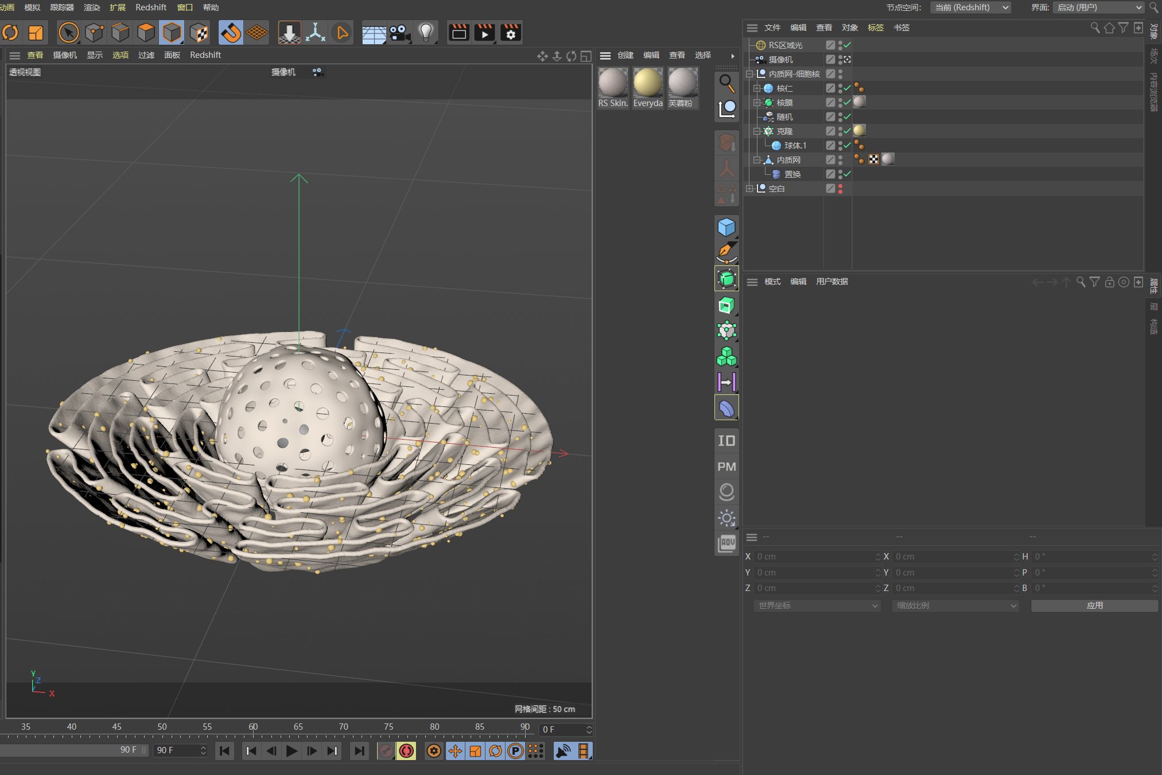The height and width of the screenshot is (775, 1162).
Task: Open the viewport 摄像机 menu
Action: click(x=65, y=55)
